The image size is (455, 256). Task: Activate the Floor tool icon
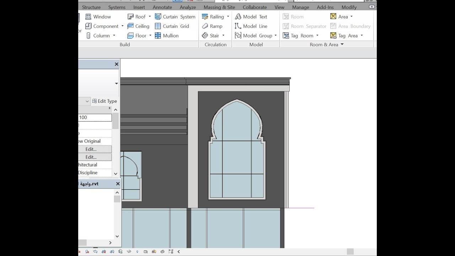(x=130, y=36)
